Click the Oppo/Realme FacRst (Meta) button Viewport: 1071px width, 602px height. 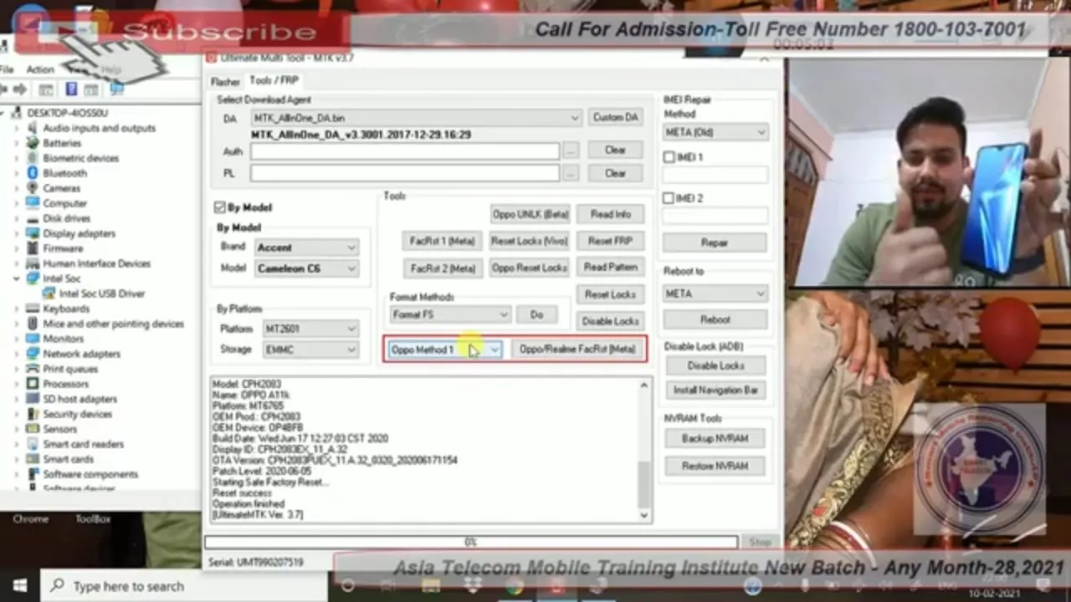577,349
